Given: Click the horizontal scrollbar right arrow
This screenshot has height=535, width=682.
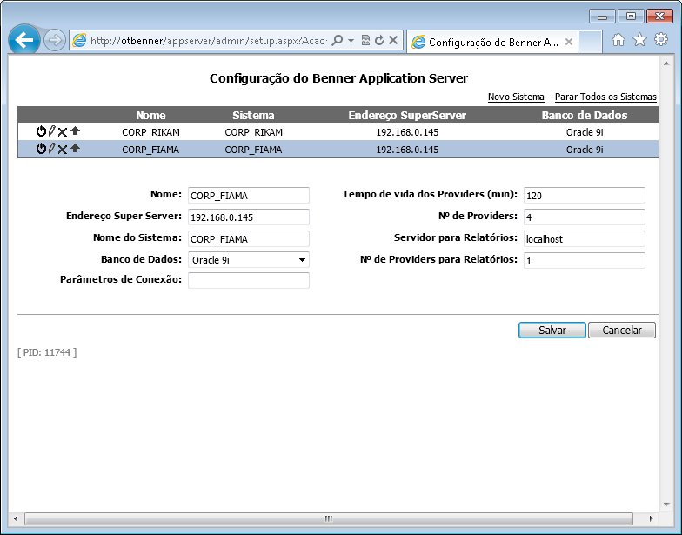Looking at the screenshot, I should click(651, 518).
